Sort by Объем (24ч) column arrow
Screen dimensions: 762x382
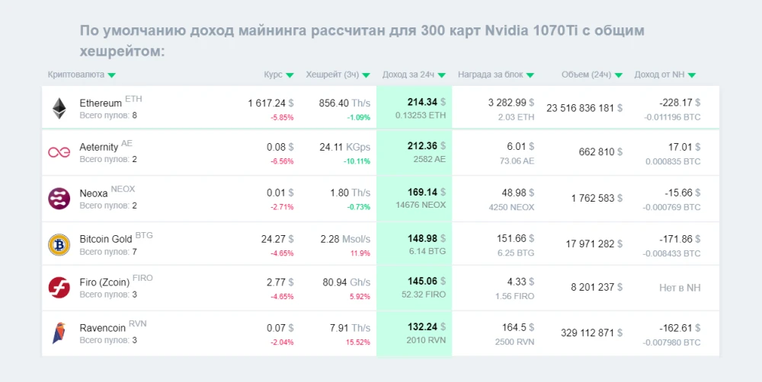click(619, 75)
